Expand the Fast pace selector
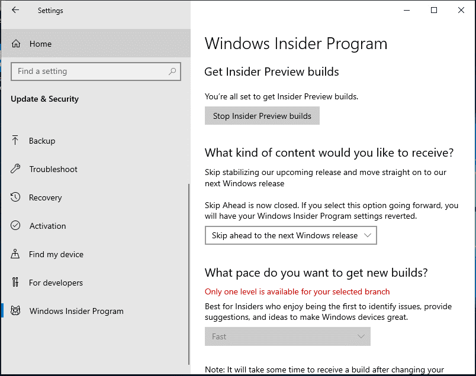 pos(288,336)
